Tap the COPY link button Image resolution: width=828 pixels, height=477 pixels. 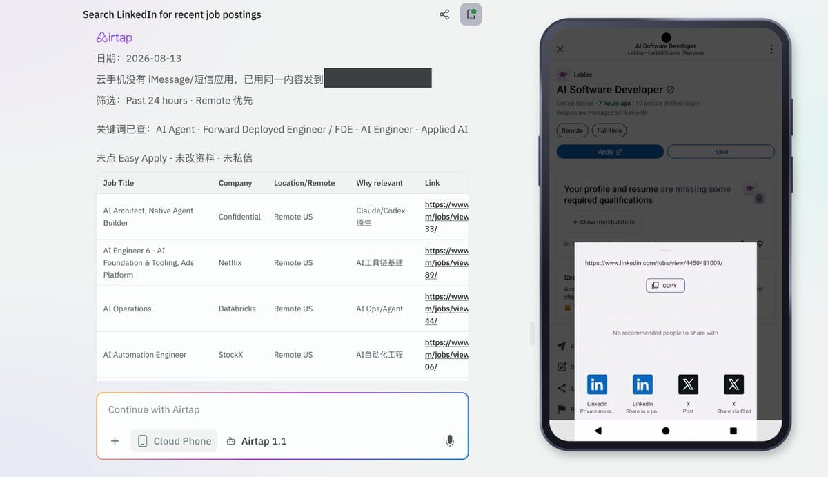pyautogui.click(x=665, y=286)
